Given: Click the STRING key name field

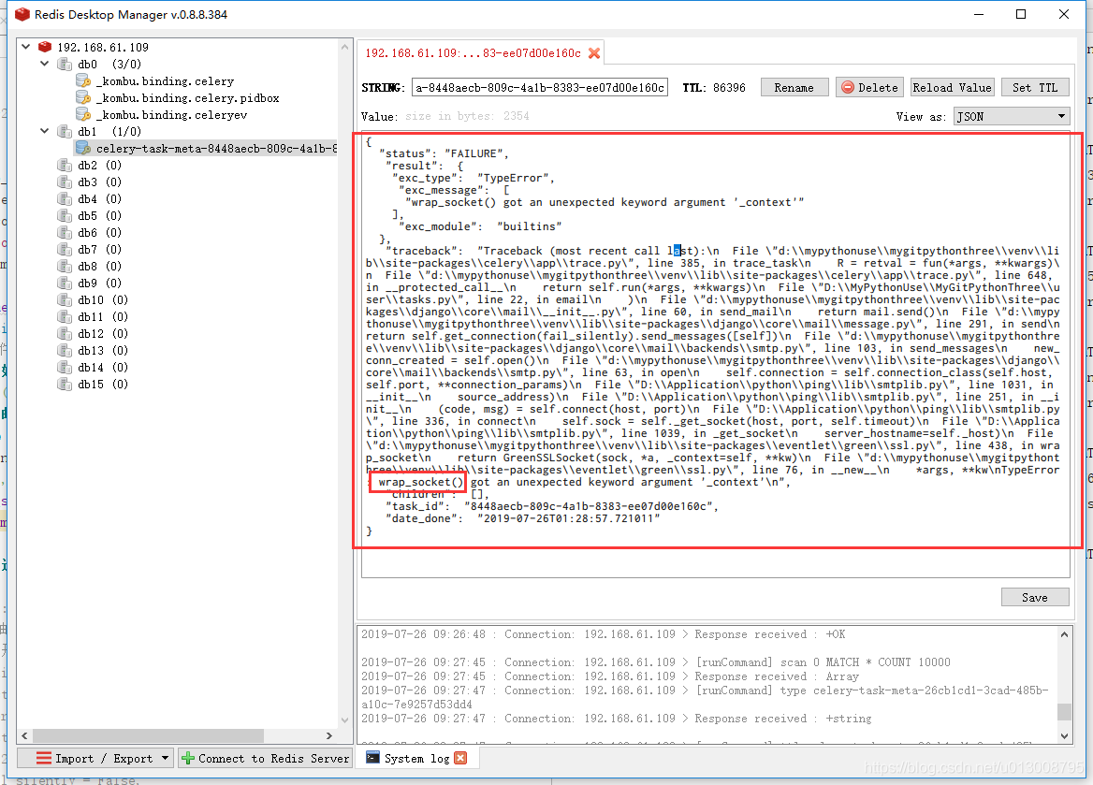Looking at the screenshot, I should pyautogui.click(x=540, y=87).
